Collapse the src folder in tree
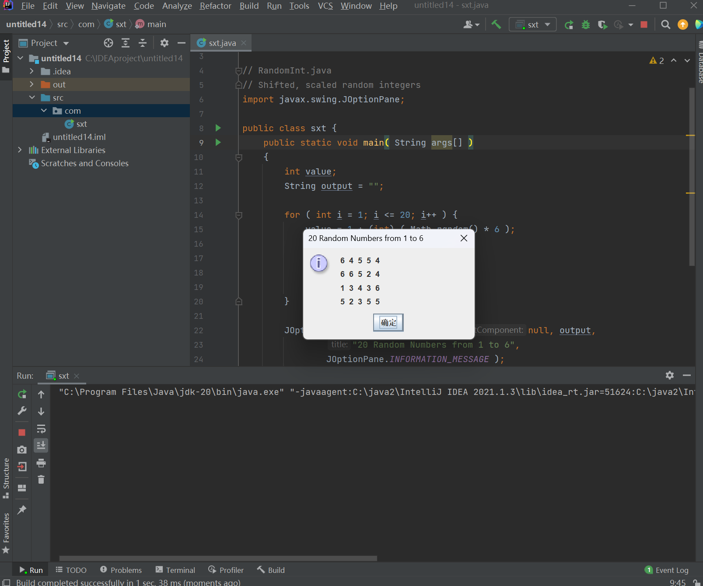Image resolution: width=703 pixels, height=586 pixels. 32,98
